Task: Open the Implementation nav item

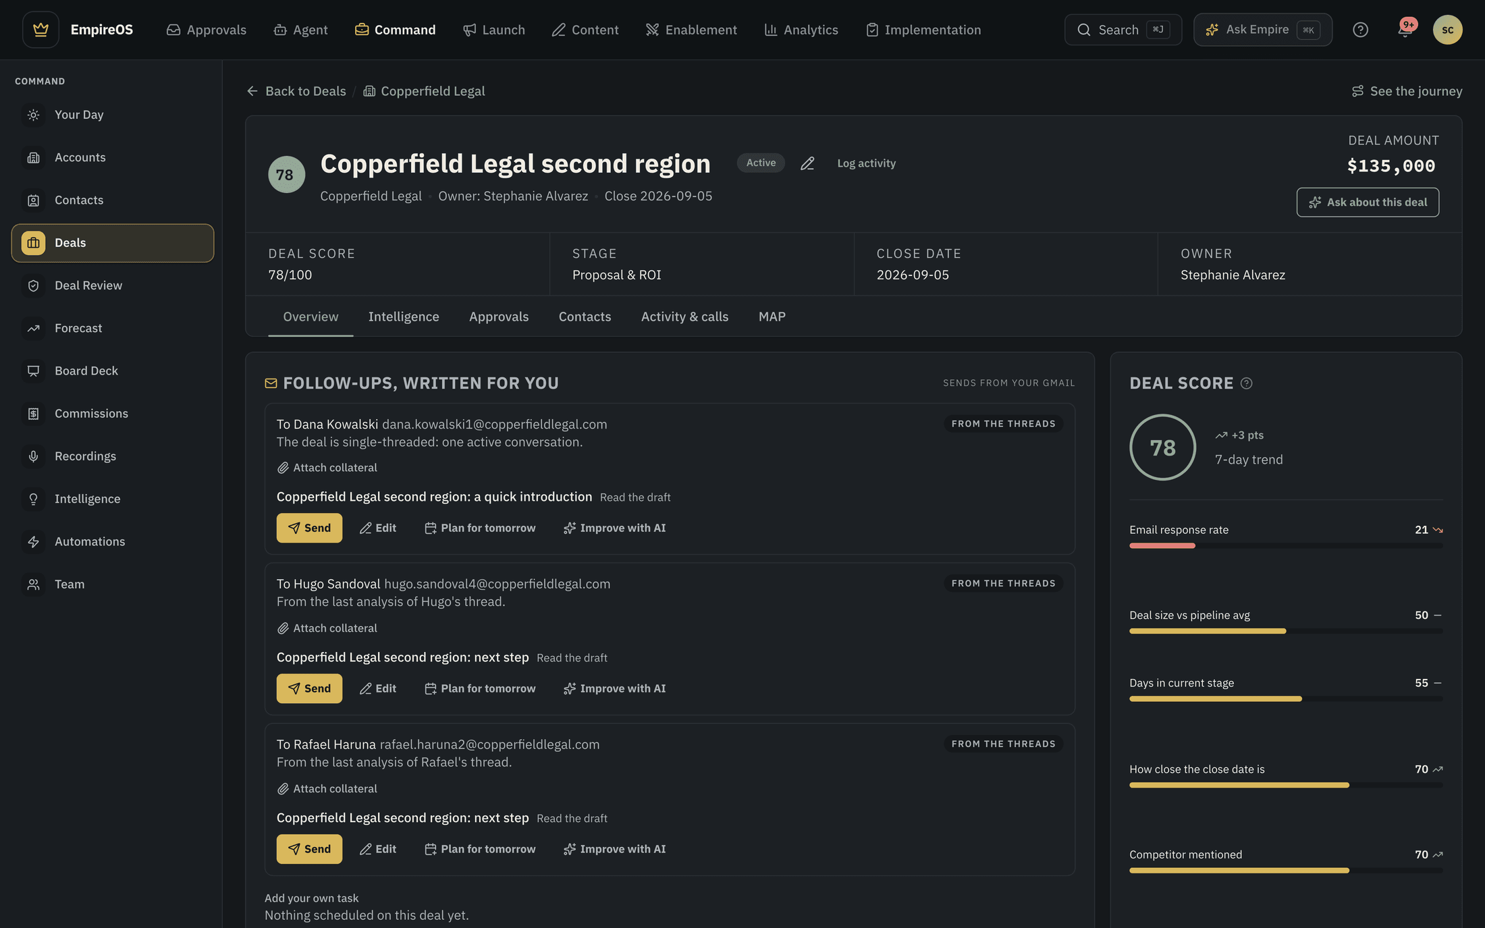Action: click(x=923, y=30)
